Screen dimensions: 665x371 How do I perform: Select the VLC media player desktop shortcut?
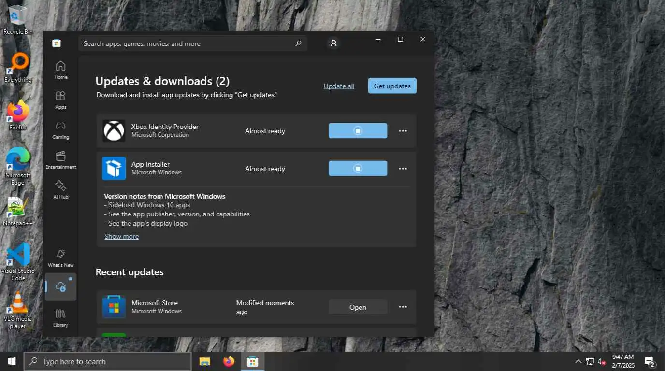click(18, 310)
